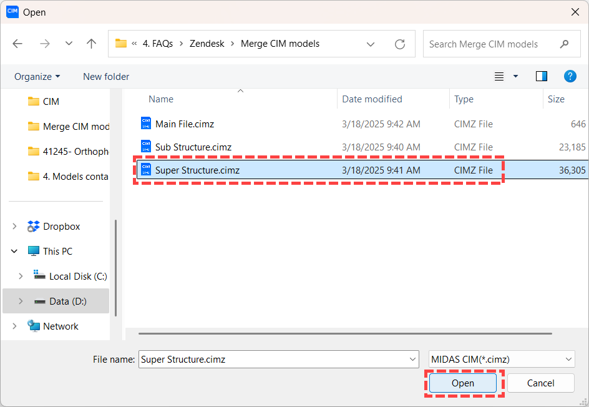This screenshot has width=589, height=407.
Task: Expand Data (D:) node
Action: tap(21, 301)
